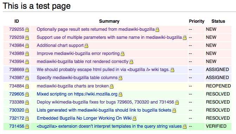The height and width of the screenshot is (134, 236).
Task: Click lock icon after 'Embedded Bugzilla No Longer Working'
Action: (135, 119)
